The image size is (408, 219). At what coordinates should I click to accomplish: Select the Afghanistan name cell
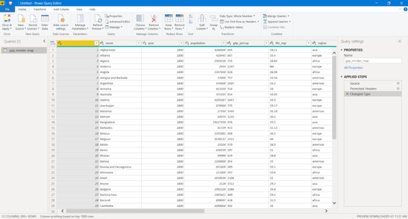[120, 50]
